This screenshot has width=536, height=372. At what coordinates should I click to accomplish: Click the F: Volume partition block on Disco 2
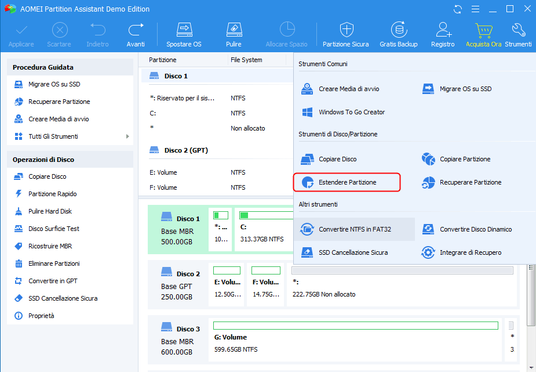tap(265, 285)
